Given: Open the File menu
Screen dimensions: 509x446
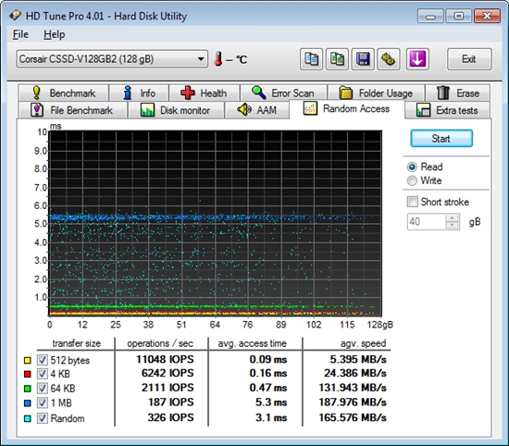Looking at the screenshot, I should [20, 34].
